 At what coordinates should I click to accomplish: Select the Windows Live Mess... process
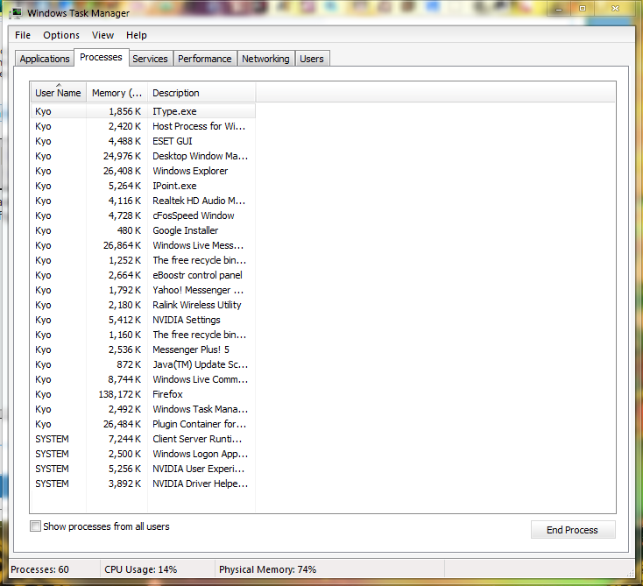(143, 245)
